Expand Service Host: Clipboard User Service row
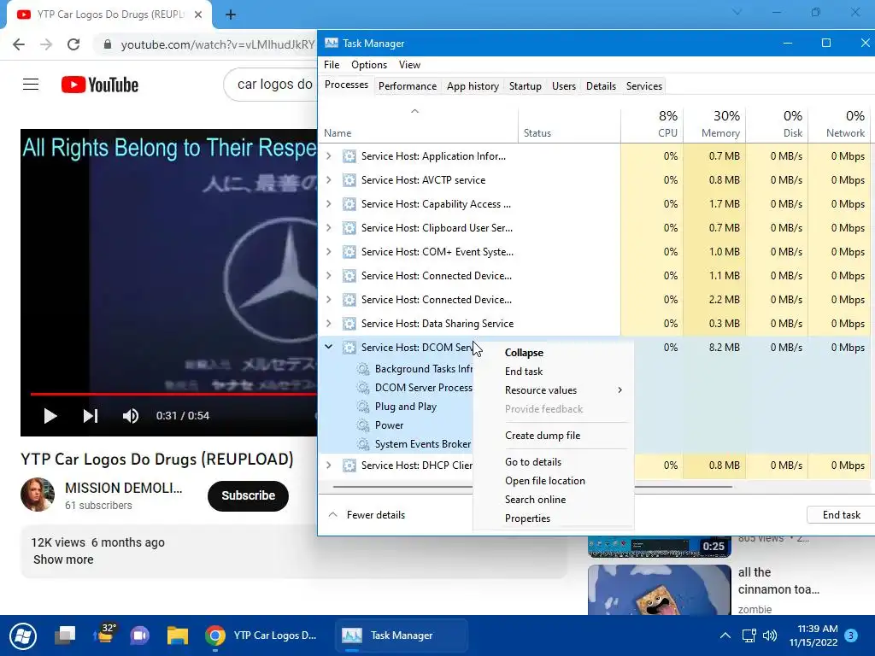The image size is (875, 656). point(329,228)
